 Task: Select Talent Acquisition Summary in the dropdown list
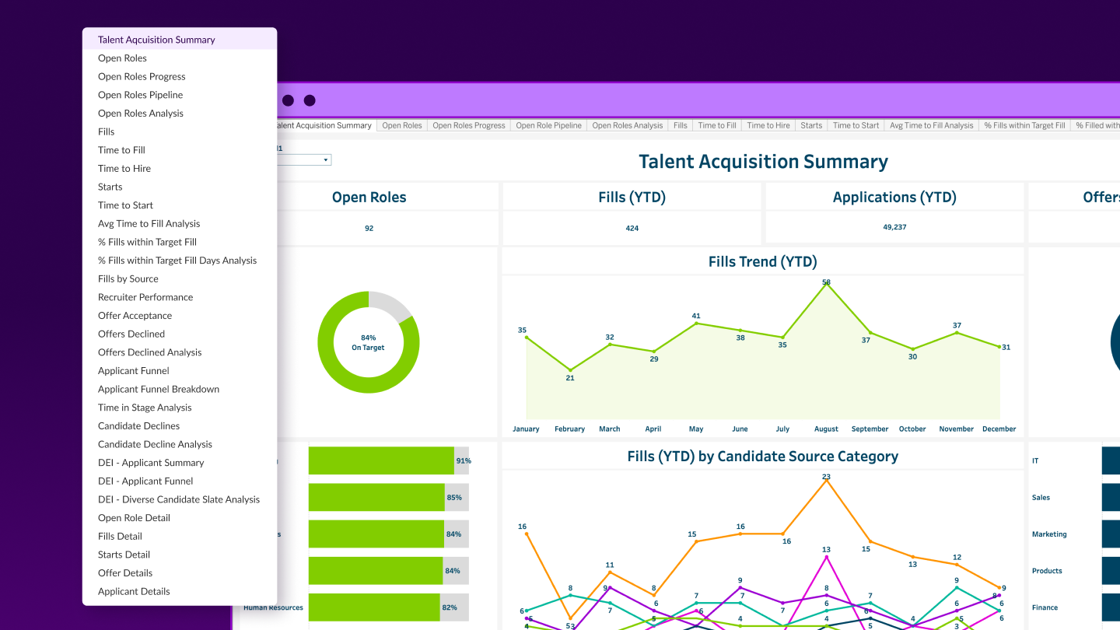pyautogui.click(x=156, y=40)
